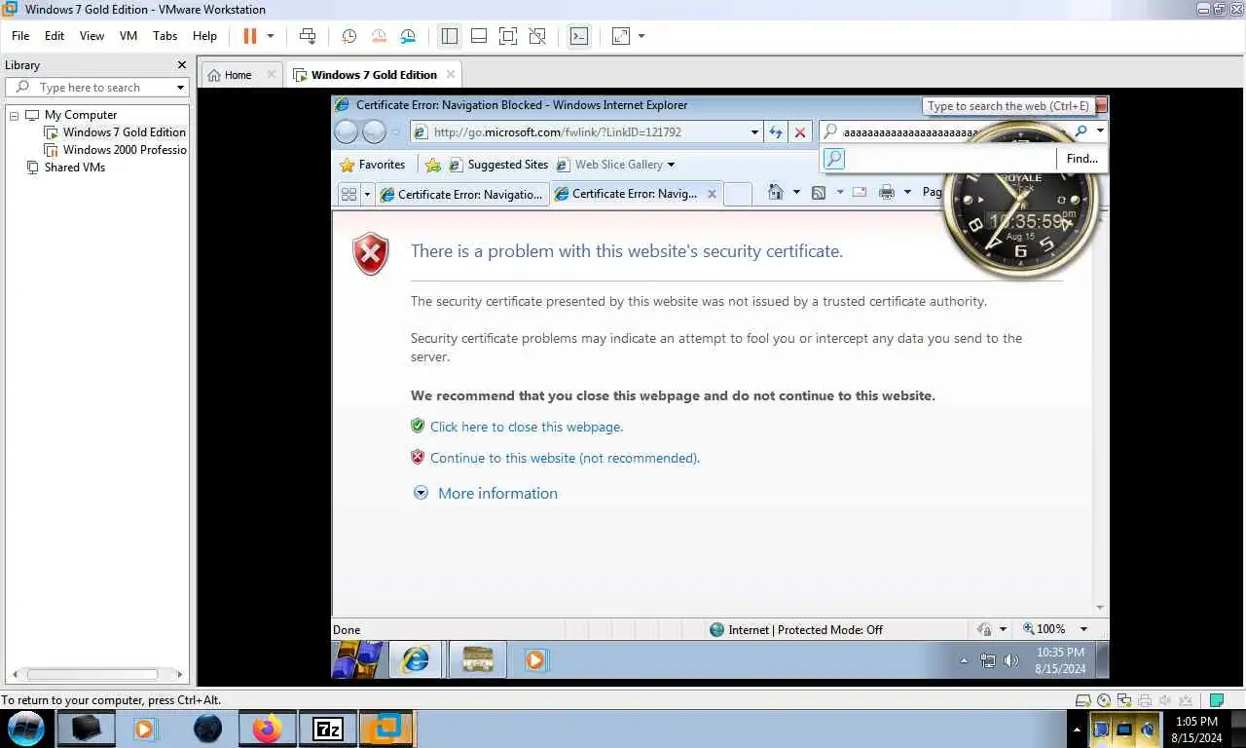The height and width of the screenshot is (748, 1246).
Task: Click the IE Print icon
Action: [886, 193]
